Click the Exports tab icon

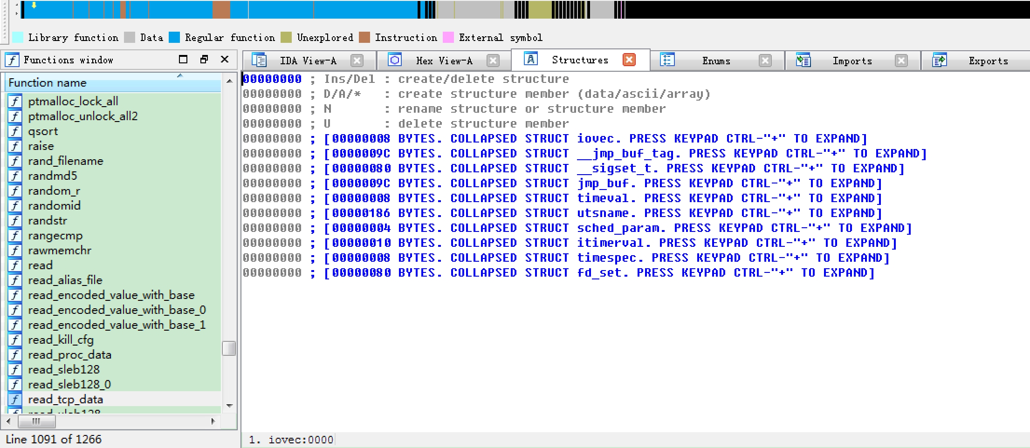click(939, 61)
